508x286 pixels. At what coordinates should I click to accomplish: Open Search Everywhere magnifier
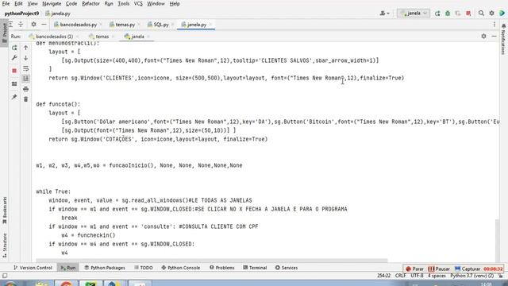click(x=482, y=14)
